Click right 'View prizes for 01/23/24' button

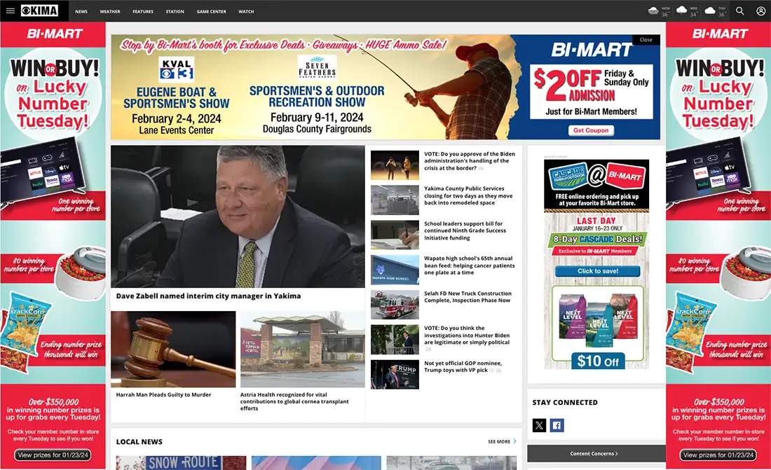[x=718, y=455]
